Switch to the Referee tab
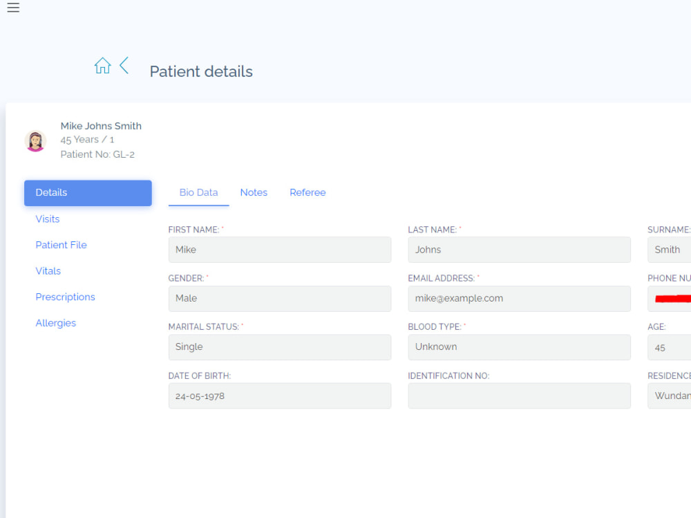This screenshot has width=691, height=518. click(307, 193)
